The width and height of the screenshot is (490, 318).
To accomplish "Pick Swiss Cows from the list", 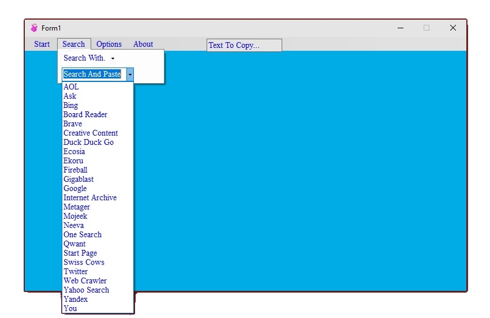I will tap(98, 263).
